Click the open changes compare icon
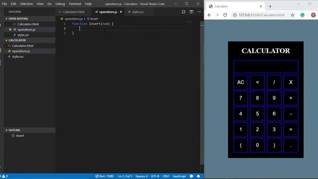The width and height of the screenshot is (318, 179). pos(183,12)
